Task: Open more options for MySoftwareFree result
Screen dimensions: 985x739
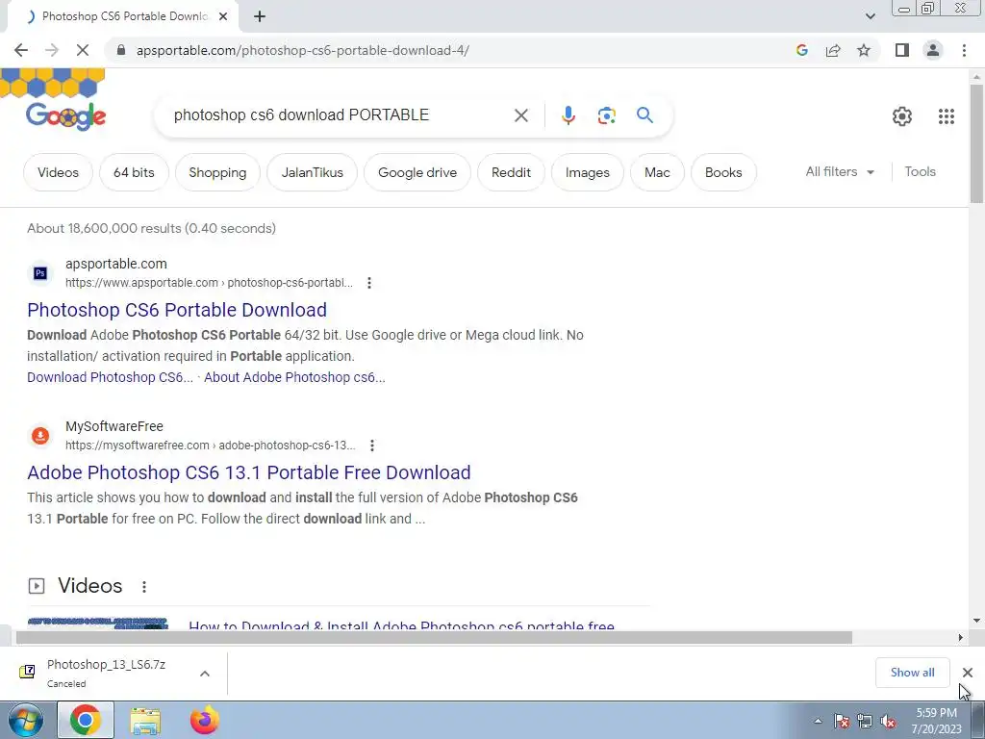Action: [372, 446]
